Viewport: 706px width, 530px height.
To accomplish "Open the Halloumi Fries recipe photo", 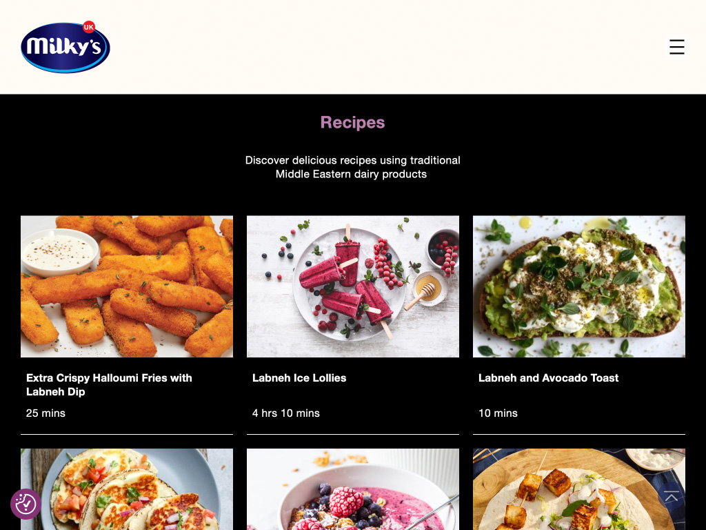I will (x=127, y=286).
